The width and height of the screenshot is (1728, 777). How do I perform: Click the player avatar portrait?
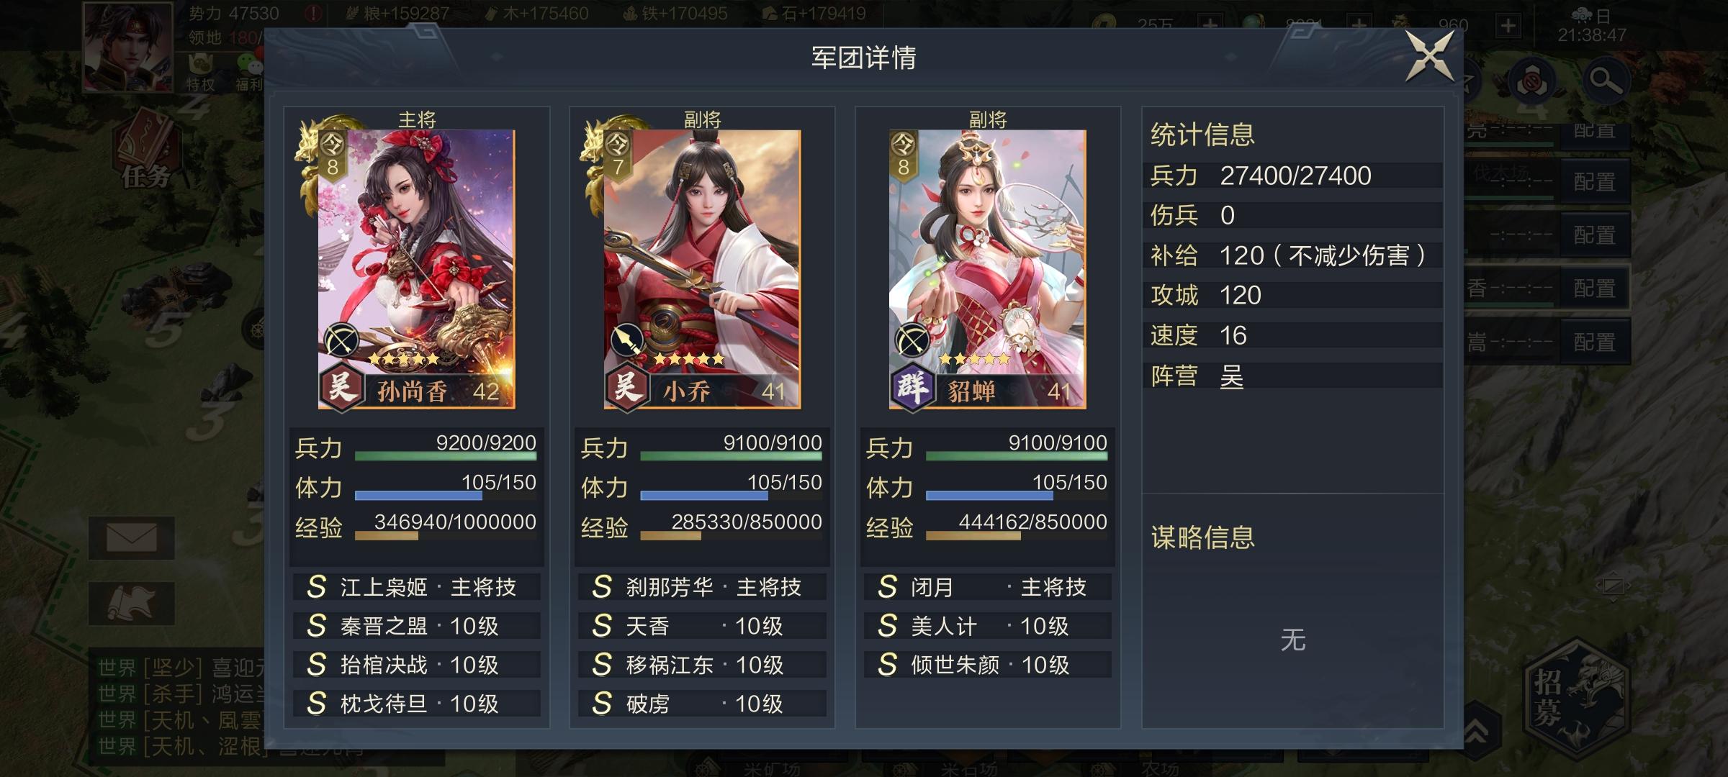127,47
